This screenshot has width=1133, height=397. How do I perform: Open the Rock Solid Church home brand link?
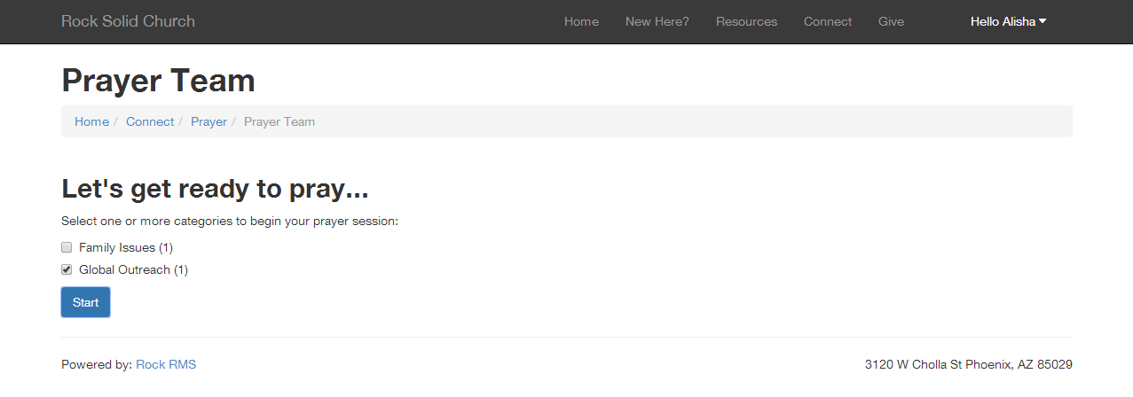coord(128,21)
